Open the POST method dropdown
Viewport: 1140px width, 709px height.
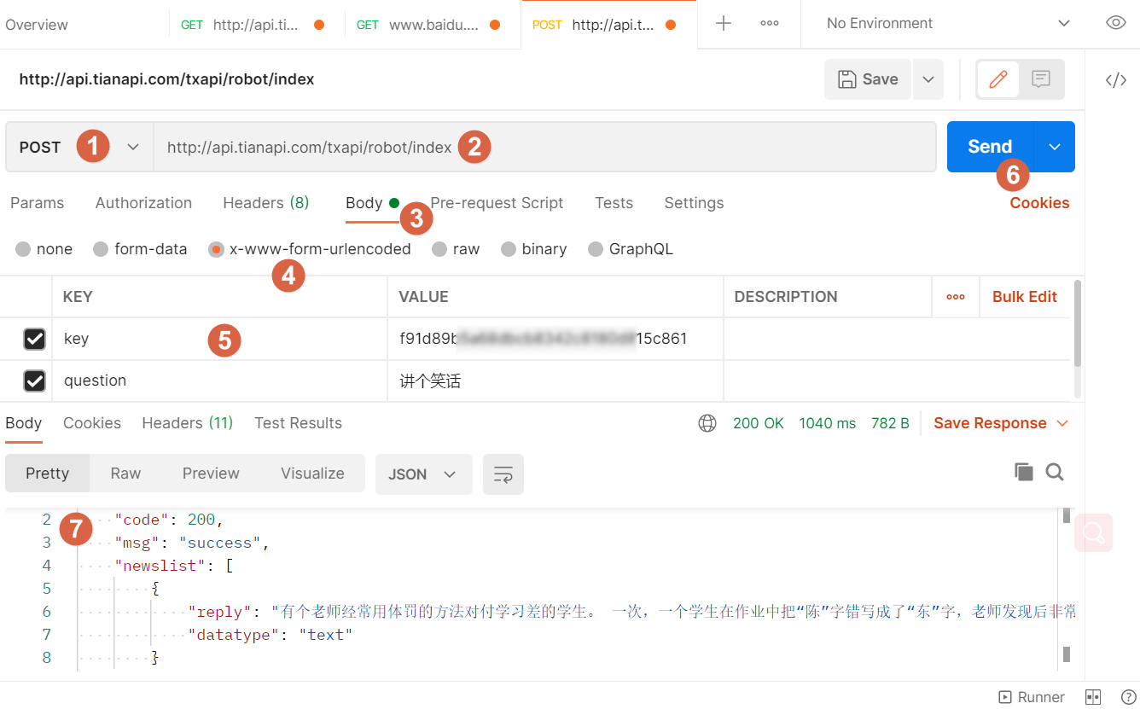click(x=80, y=147)
